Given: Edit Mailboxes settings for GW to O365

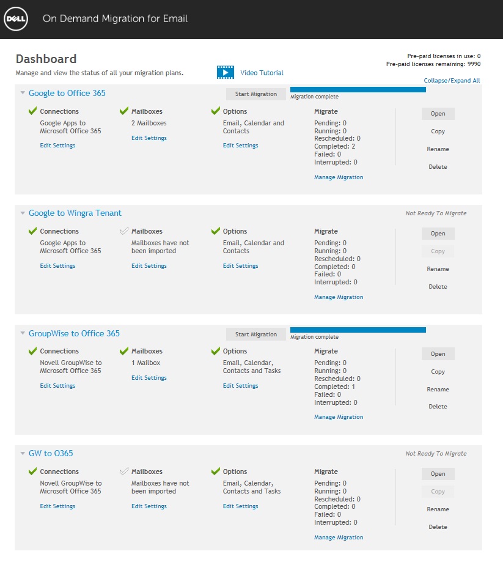Looking at the screenshot, I should (x=149, y=506).
